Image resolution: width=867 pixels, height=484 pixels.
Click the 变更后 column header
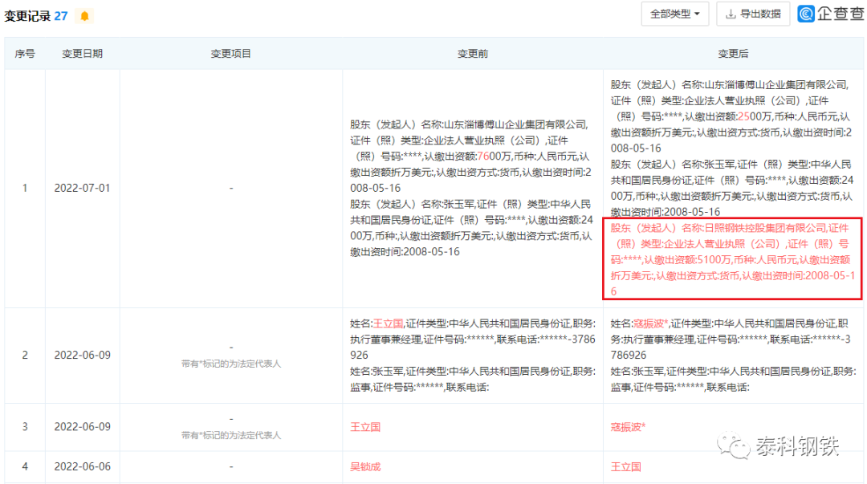pos(733,54)
